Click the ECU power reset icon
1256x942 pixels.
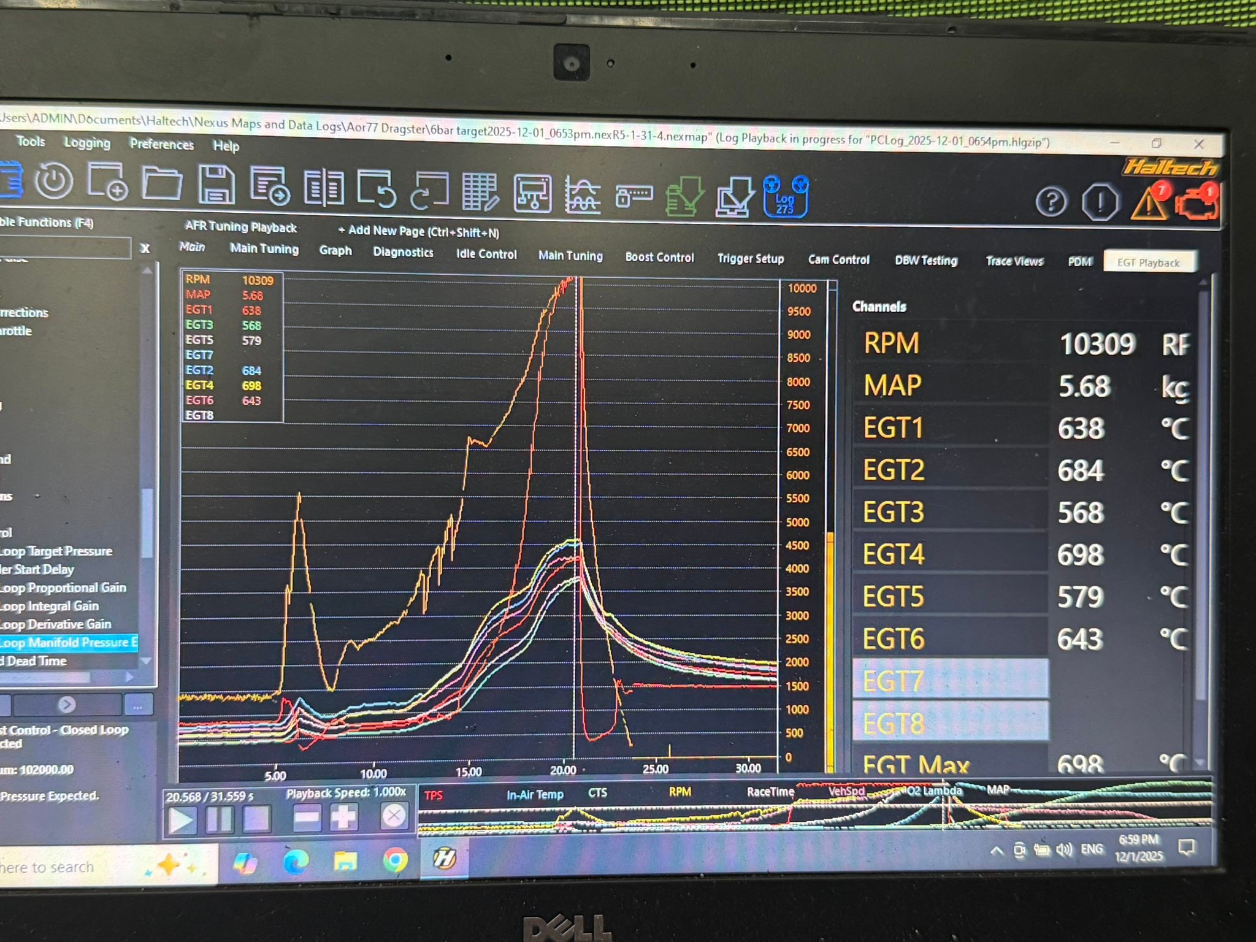click(54, 182)
